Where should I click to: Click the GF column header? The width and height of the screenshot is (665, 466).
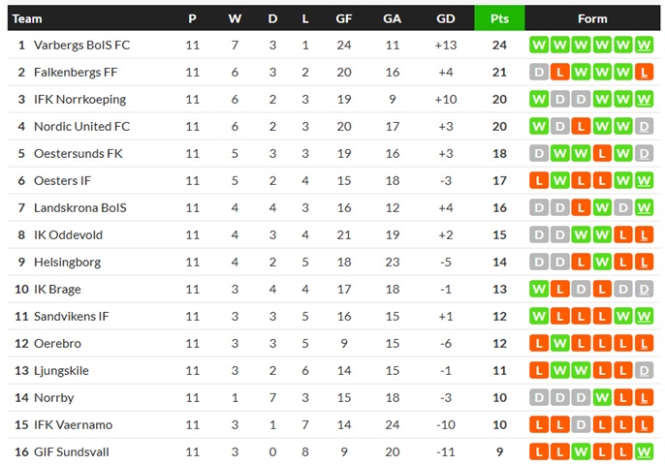coord(343,18)
